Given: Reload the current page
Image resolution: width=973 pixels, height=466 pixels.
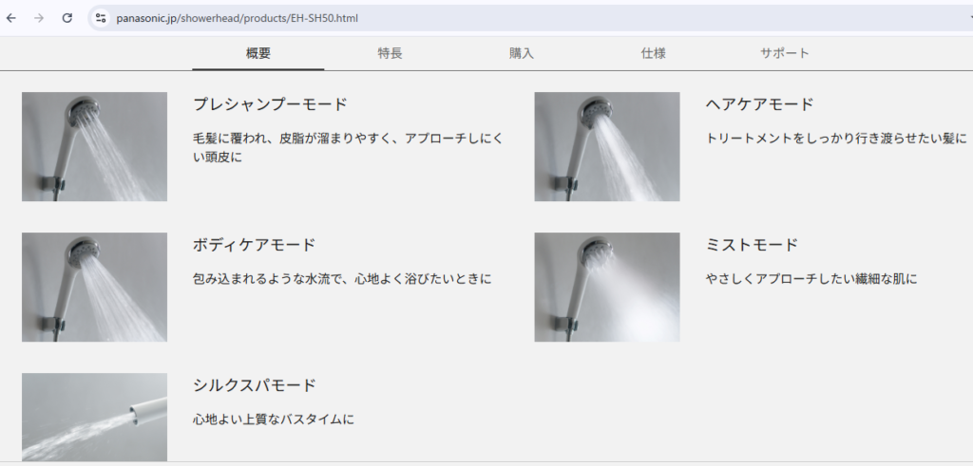Looking at the screenshot, I should 67,18.
